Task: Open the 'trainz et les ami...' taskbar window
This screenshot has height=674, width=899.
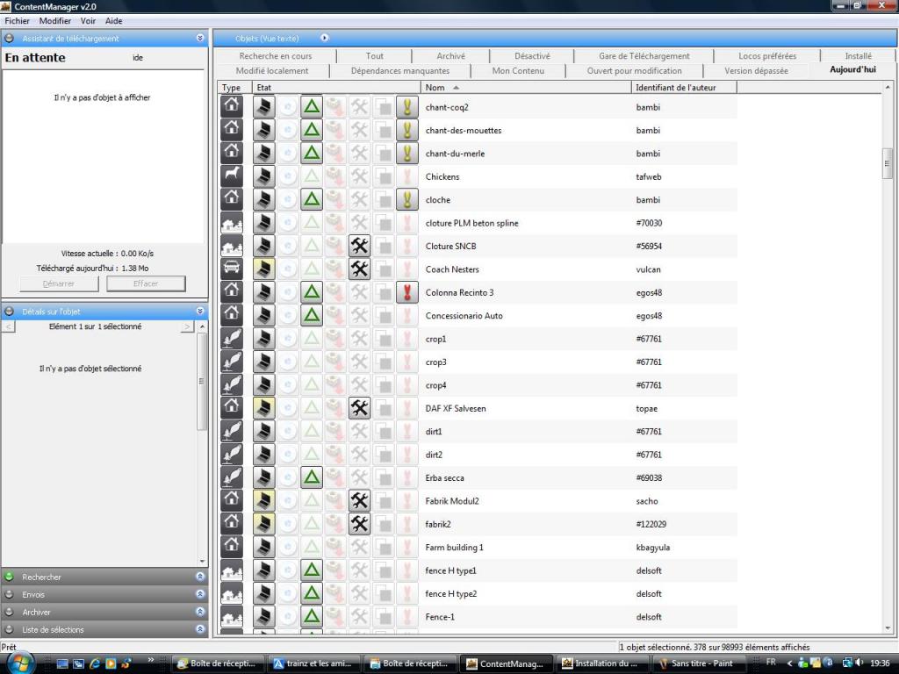Action: click(315, 663)
